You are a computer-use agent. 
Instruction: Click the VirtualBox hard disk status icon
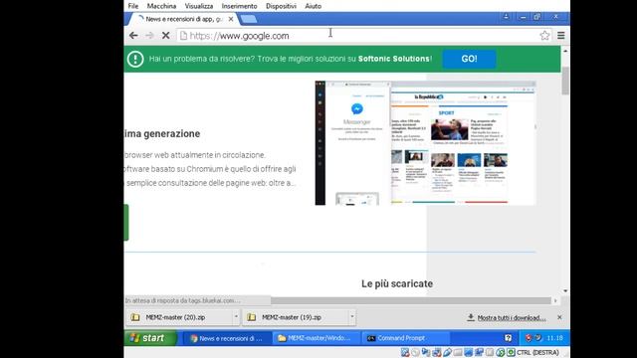(405, 352)
